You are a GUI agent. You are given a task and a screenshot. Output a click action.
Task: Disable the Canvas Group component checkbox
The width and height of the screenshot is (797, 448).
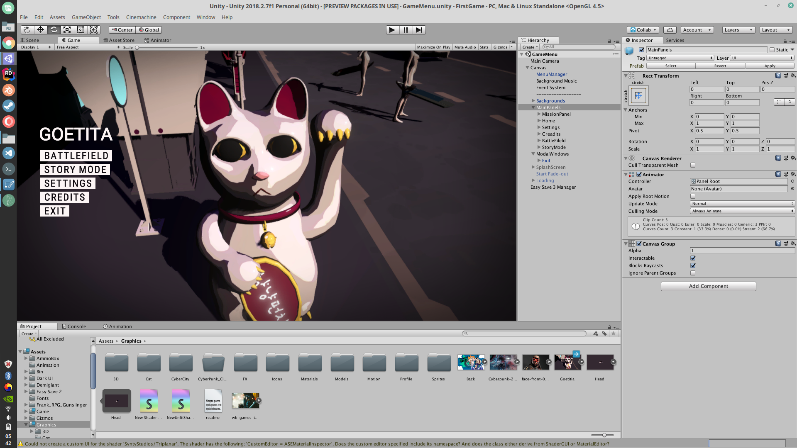point(639,244)
